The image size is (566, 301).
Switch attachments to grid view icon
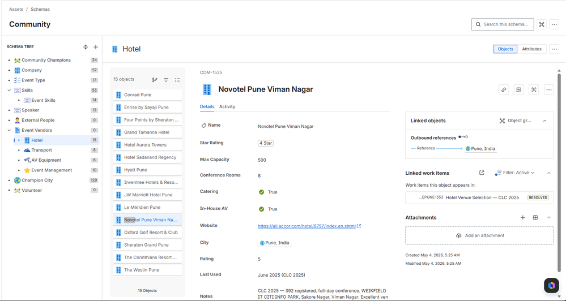pyautogui.click(x=535, y=217)
